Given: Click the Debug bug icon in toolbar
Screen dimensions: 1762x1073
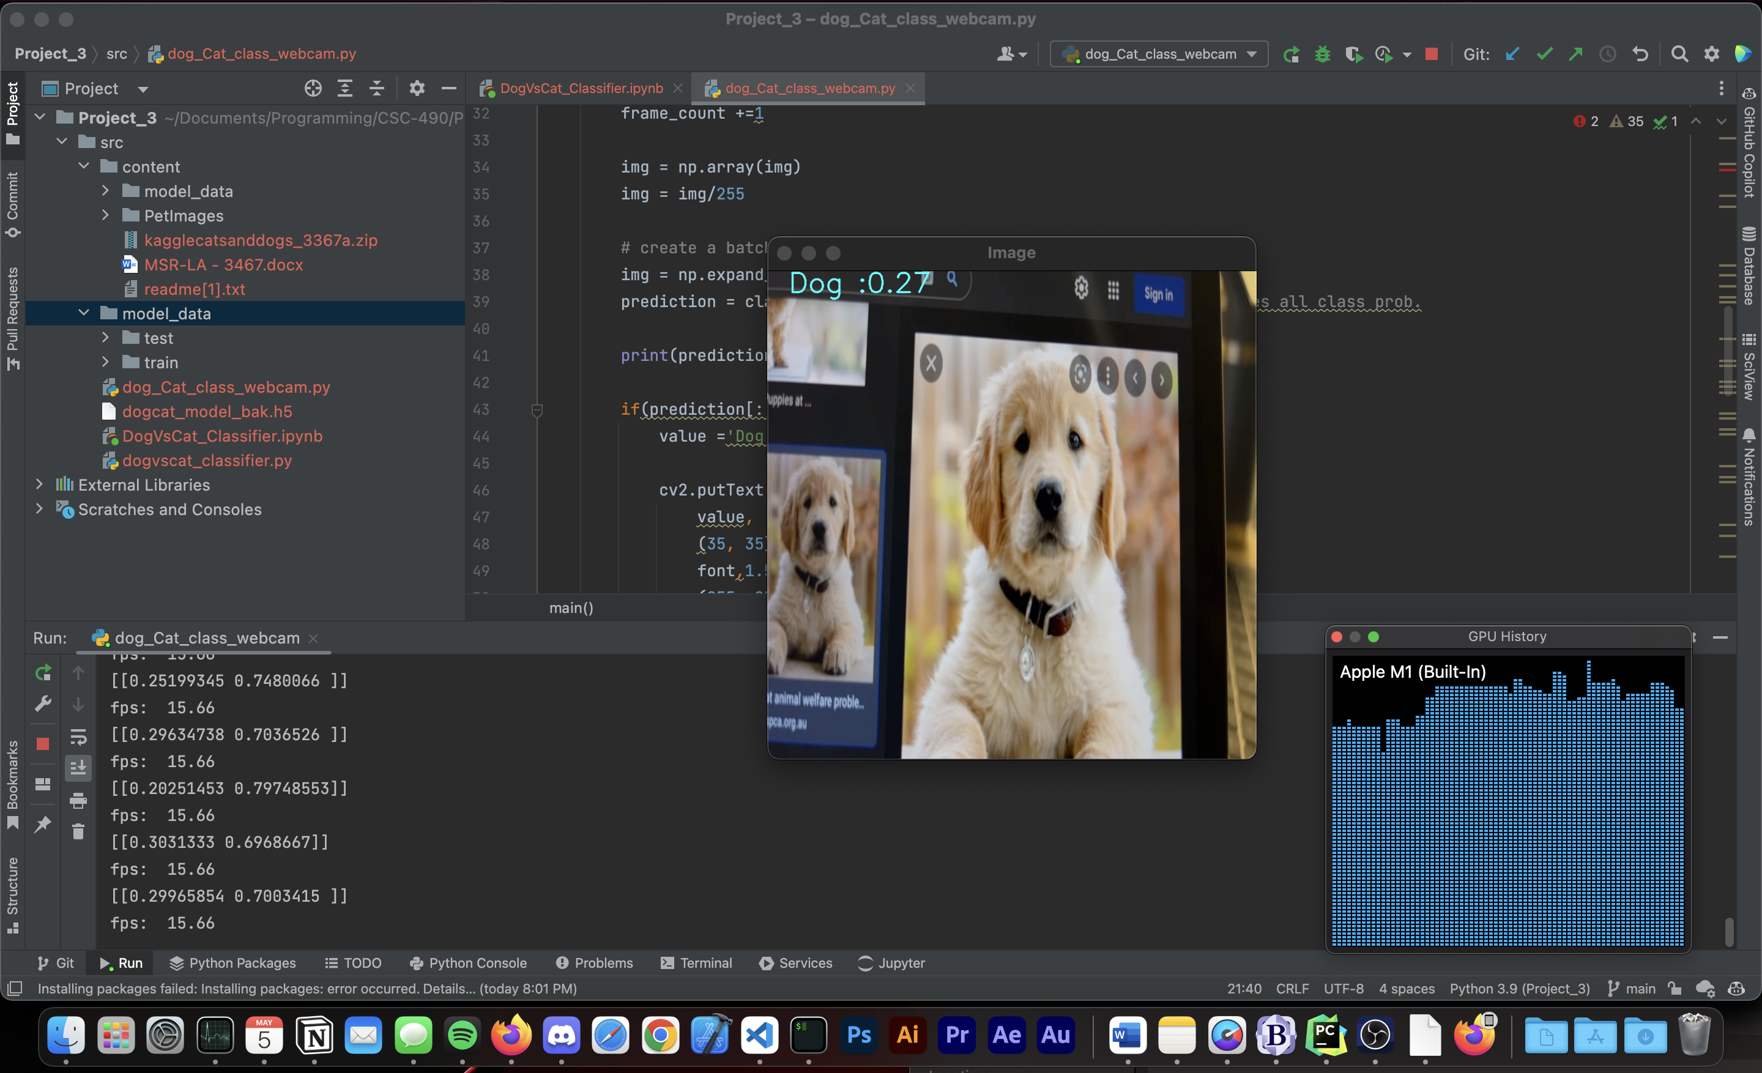Looking at the screenshot, I should (1322, 54).
